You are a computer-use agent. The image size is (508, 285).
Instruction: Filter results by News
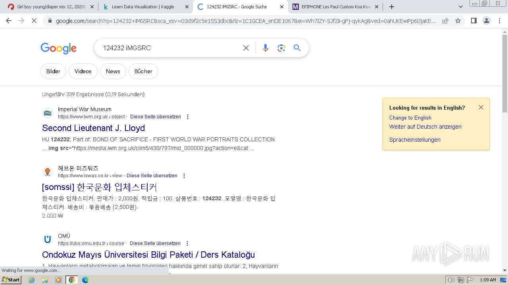coord(113,71)
